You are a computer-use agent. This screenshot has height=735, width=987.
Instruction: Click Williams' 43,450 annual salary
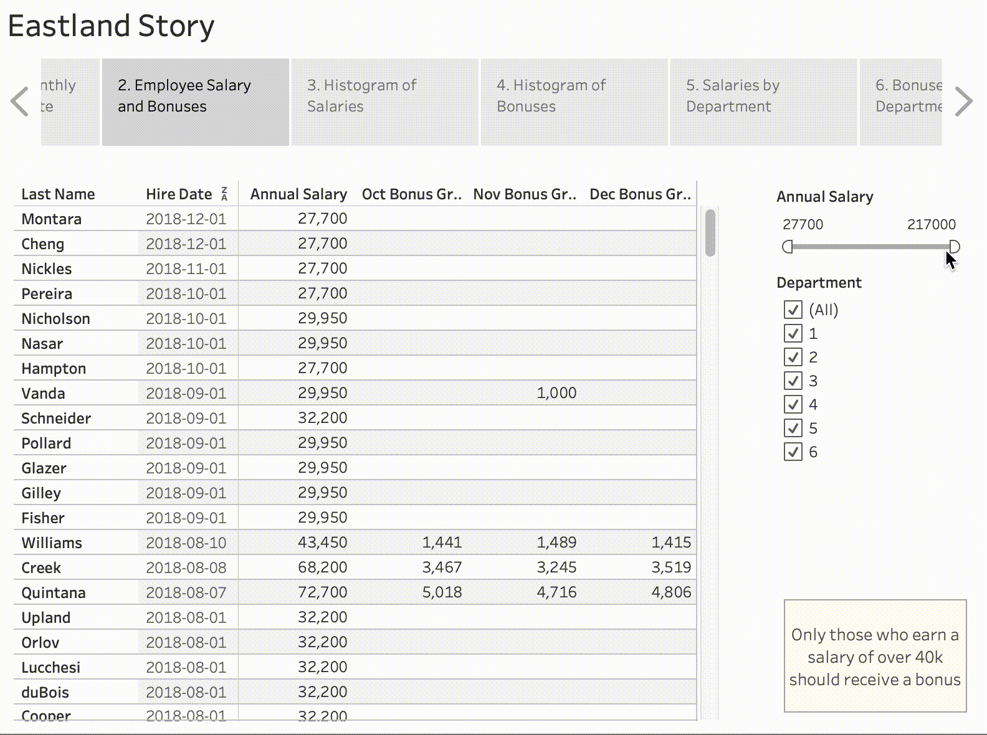322,543
